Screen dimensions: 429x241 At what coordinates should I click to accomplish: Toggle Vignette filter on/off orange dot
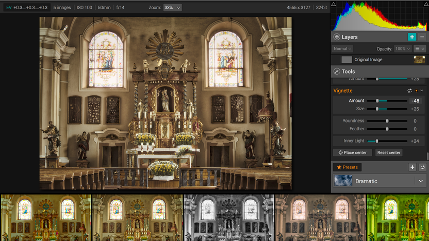click(417, 91)
